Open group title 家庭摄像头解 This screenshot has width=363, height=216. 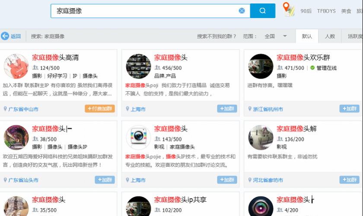(296, 128)
